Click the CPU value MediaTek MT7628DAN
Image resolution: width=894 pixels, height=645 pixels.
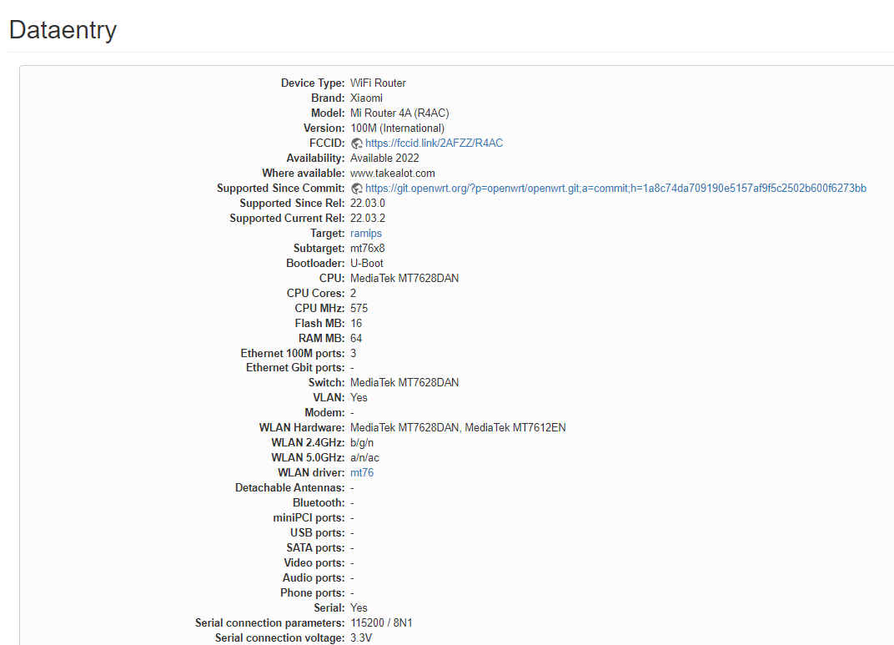point(404,279)
